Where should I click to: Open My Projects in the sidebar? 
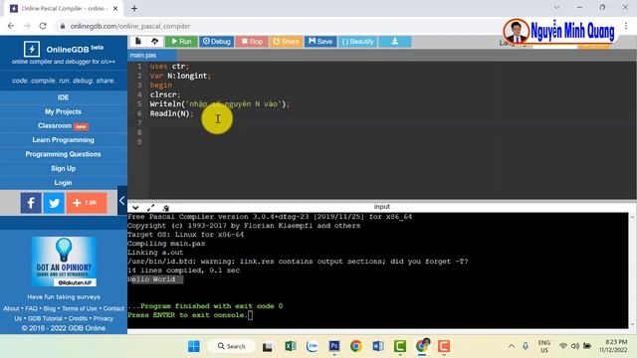pos(64,111)
